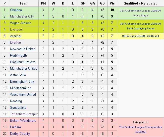The image size is (164, 137).
Task: Open the West Ham United link
Action: pos(23,94)
